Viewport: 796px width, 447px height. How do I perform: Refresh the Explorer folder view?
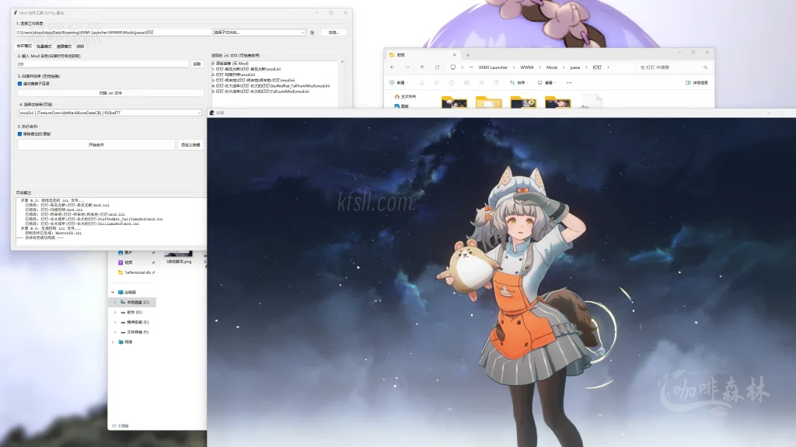tap(437, 68)
